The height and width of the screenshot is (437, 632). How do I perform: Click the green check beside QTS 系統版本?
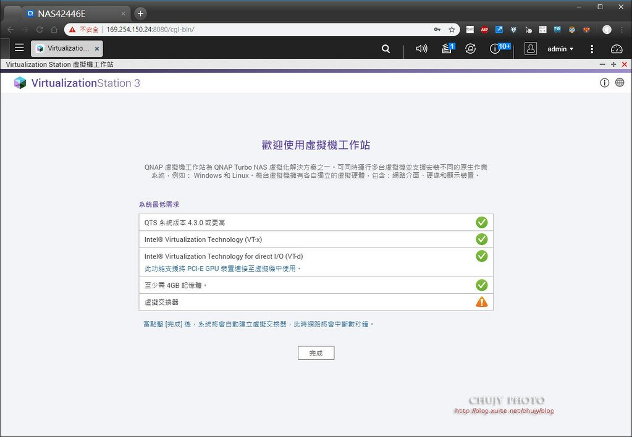click(x=482, y=222)
